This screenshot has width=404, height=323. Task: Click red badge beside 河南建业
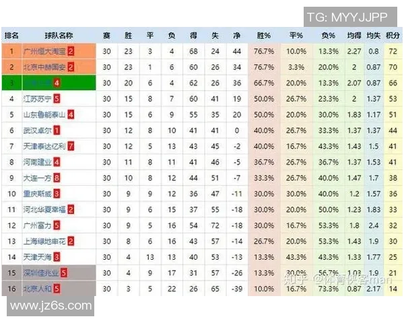coord(57,162)
